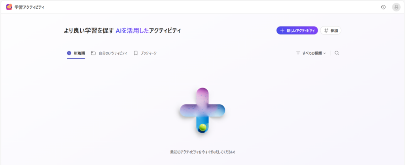
Task: Click the 学習アクティビティ title text
Action: tap(29, 7)
